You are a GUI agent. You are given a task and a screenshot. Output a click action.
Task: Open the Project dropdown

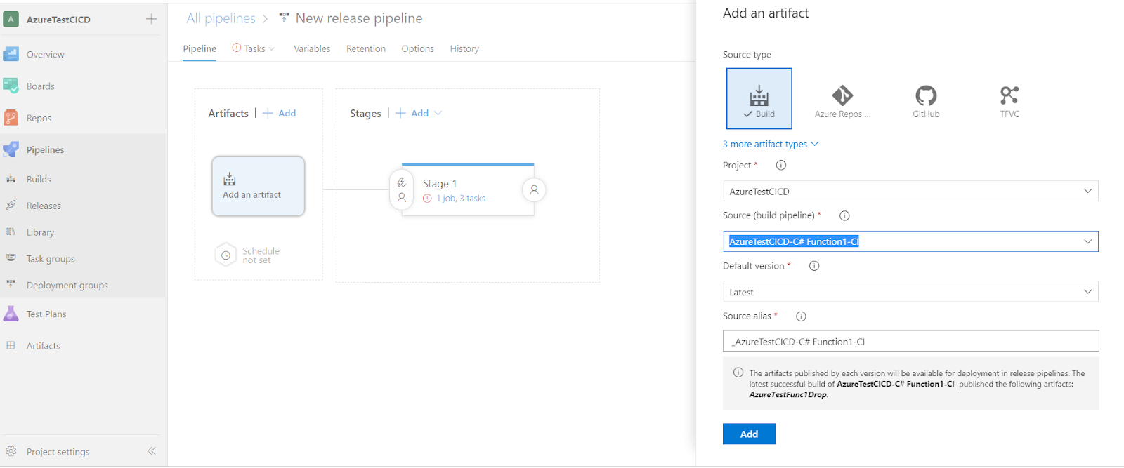point(910,192)
